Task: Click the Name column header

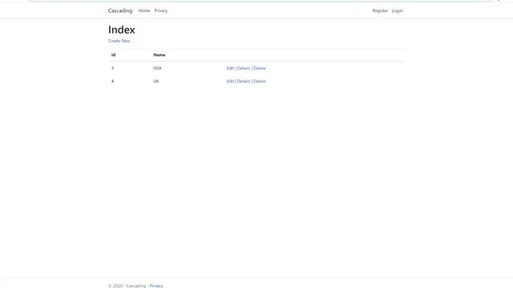Action: (x=159, y=55)
